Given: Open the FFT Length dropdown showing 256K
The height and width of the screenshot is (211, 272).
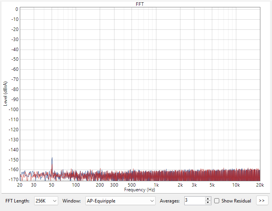Looking at the screenshot, I should click(x=46, y=201).
